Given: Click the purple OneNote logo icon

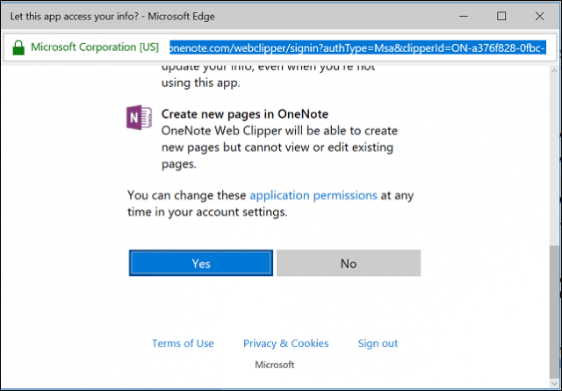Looking at the screenshot, I should point(139,118).
